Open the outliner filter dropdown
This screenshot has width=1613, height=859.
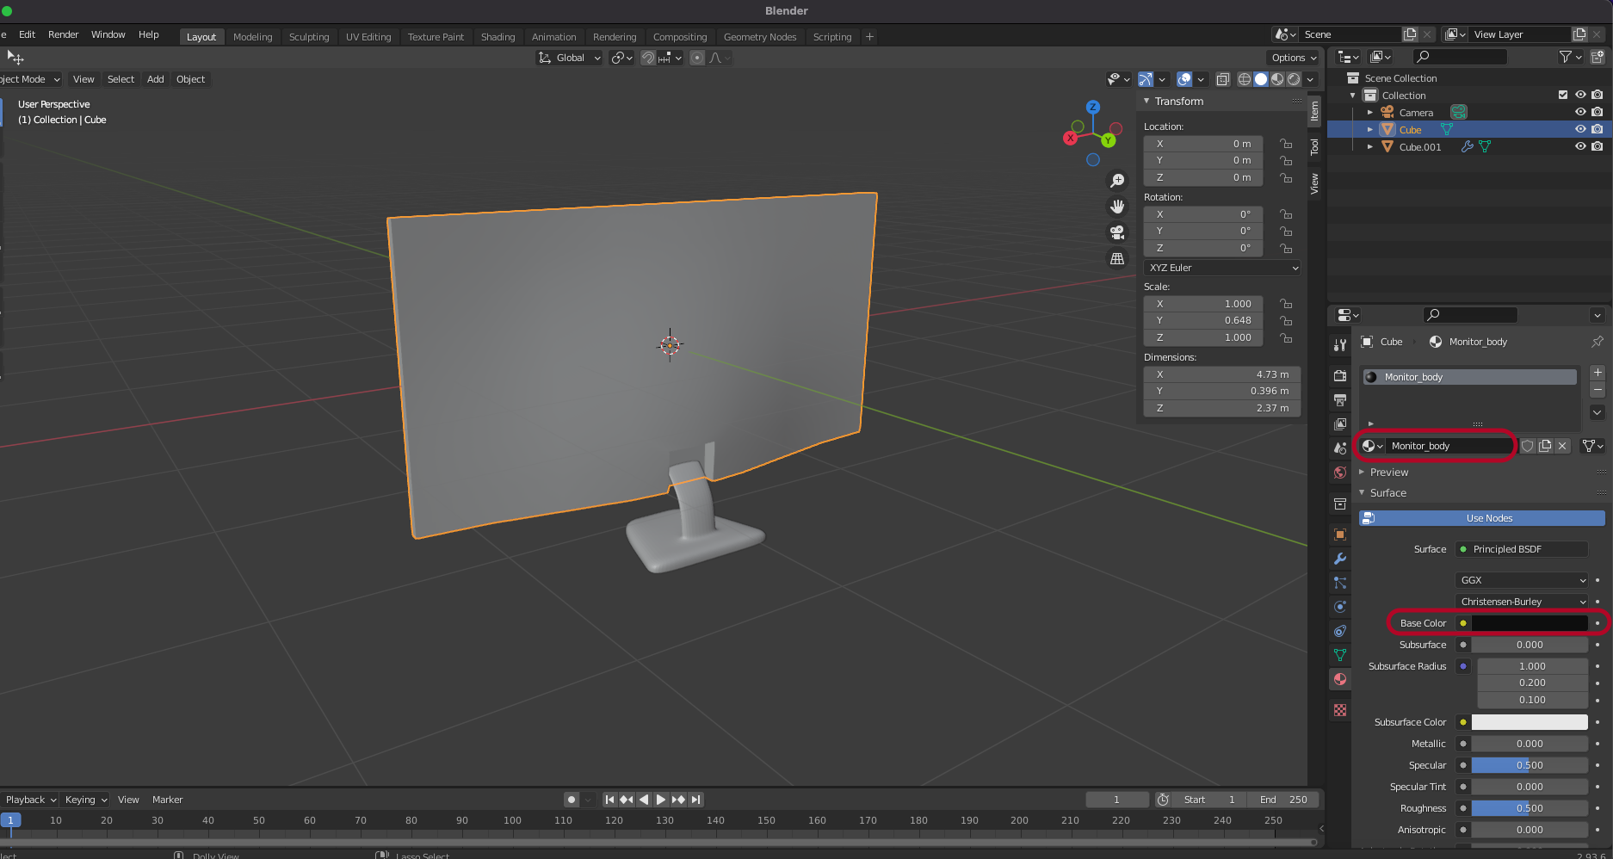coord(1571,57)
